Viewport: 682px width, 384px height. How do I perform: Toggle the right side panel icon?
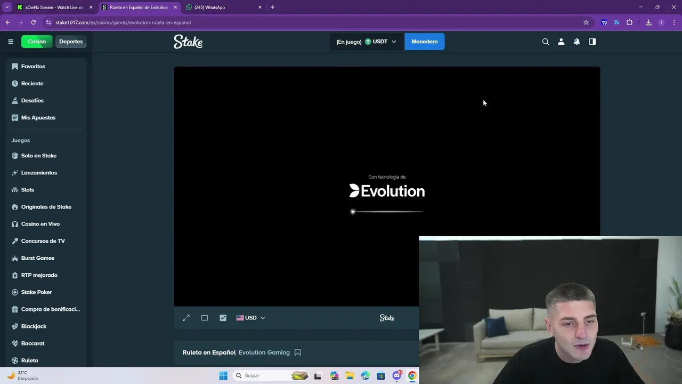click(x=592, y=42)
